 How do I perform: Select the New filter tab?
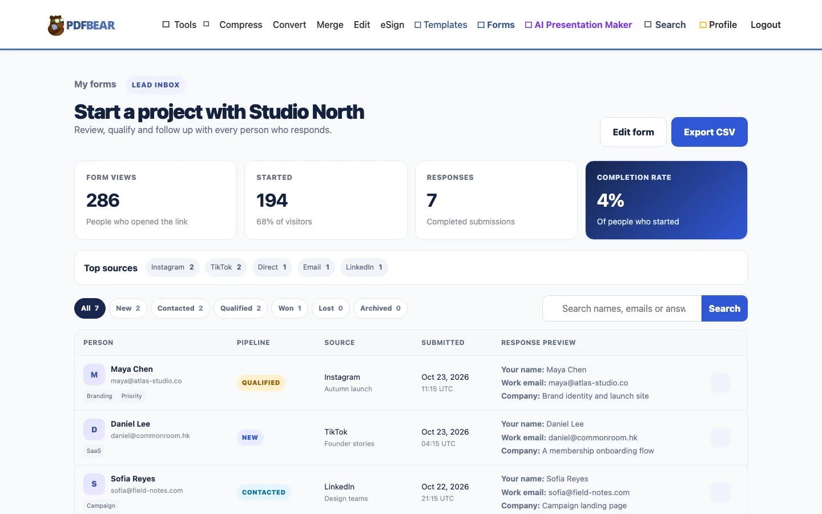click(128, 308)
